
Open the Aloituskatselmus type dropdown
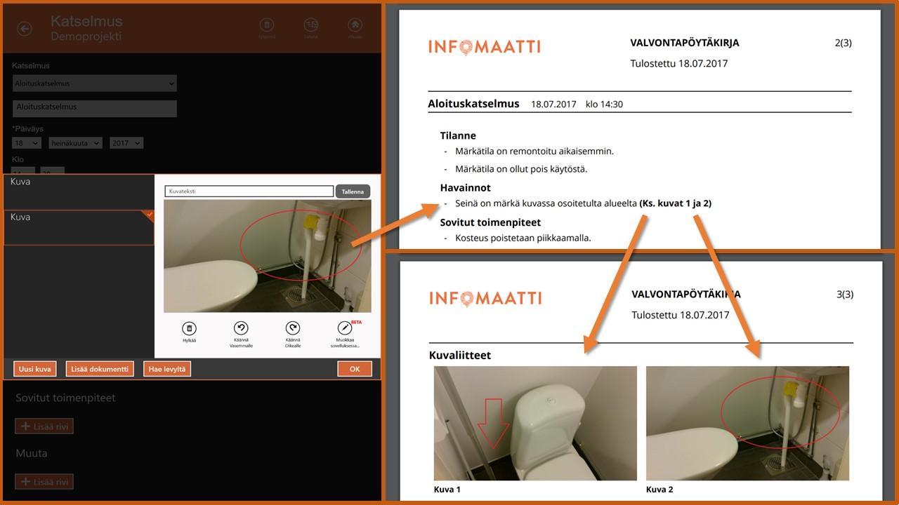[94, 83]
